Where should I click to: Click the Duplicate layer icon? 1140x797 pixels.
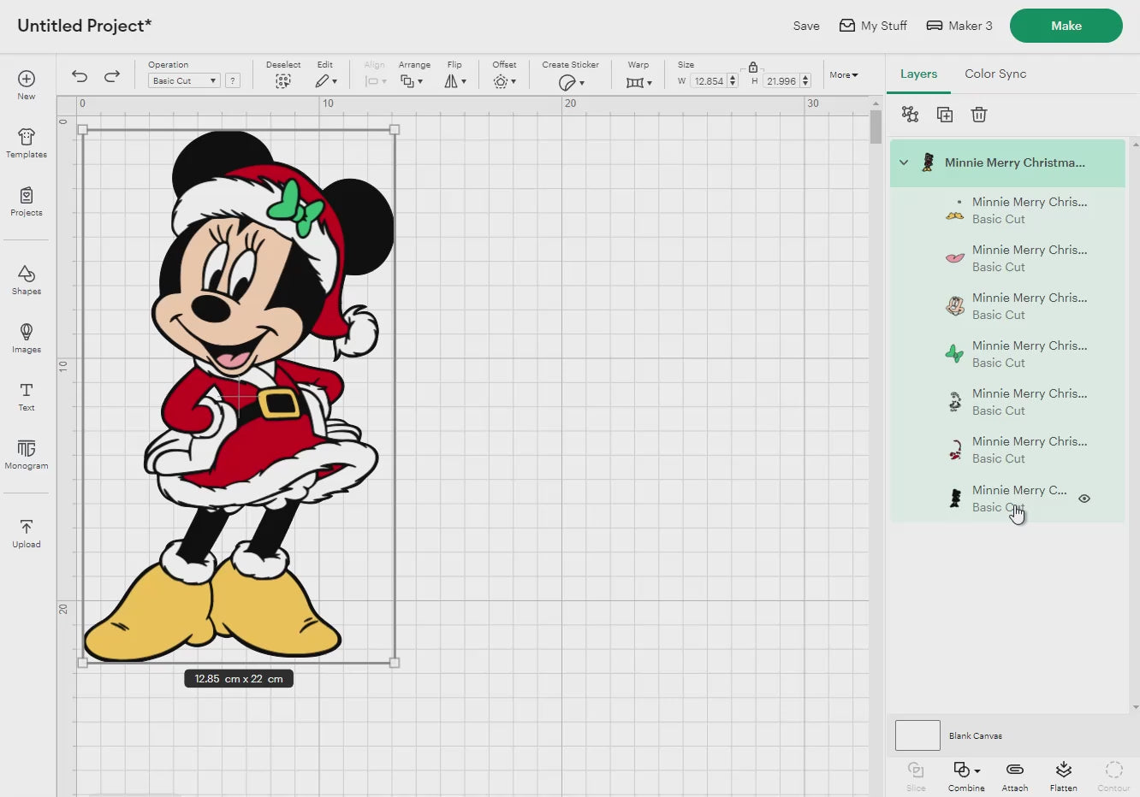coord(945,114)
